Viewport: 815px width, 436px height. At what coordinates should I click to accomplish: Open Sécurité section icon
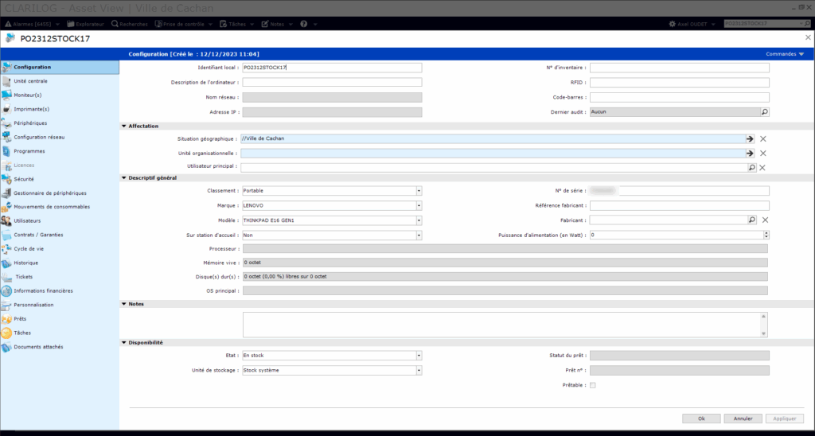tap(6, 179)
